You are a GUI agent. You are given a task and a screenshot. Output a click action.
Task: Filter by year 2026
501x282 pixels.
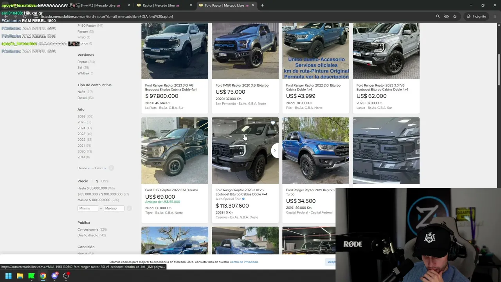81,116
